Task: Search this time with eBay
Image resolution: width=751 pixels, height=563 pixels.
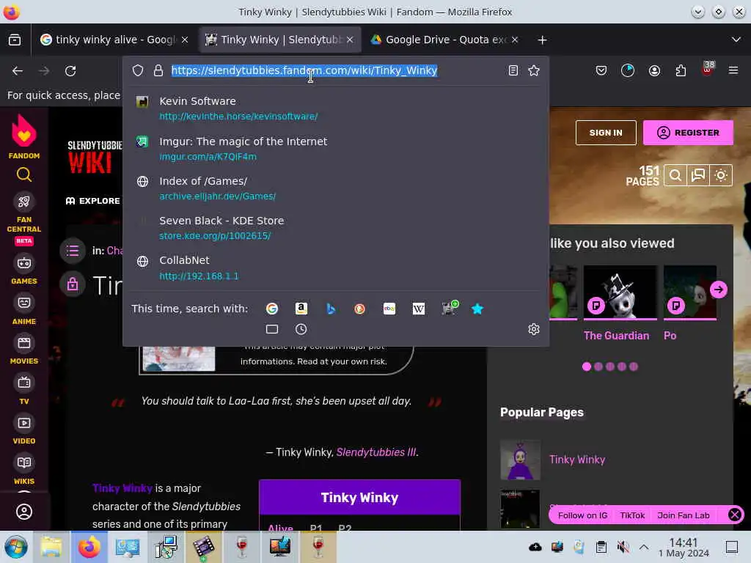Action: [389, 309]
